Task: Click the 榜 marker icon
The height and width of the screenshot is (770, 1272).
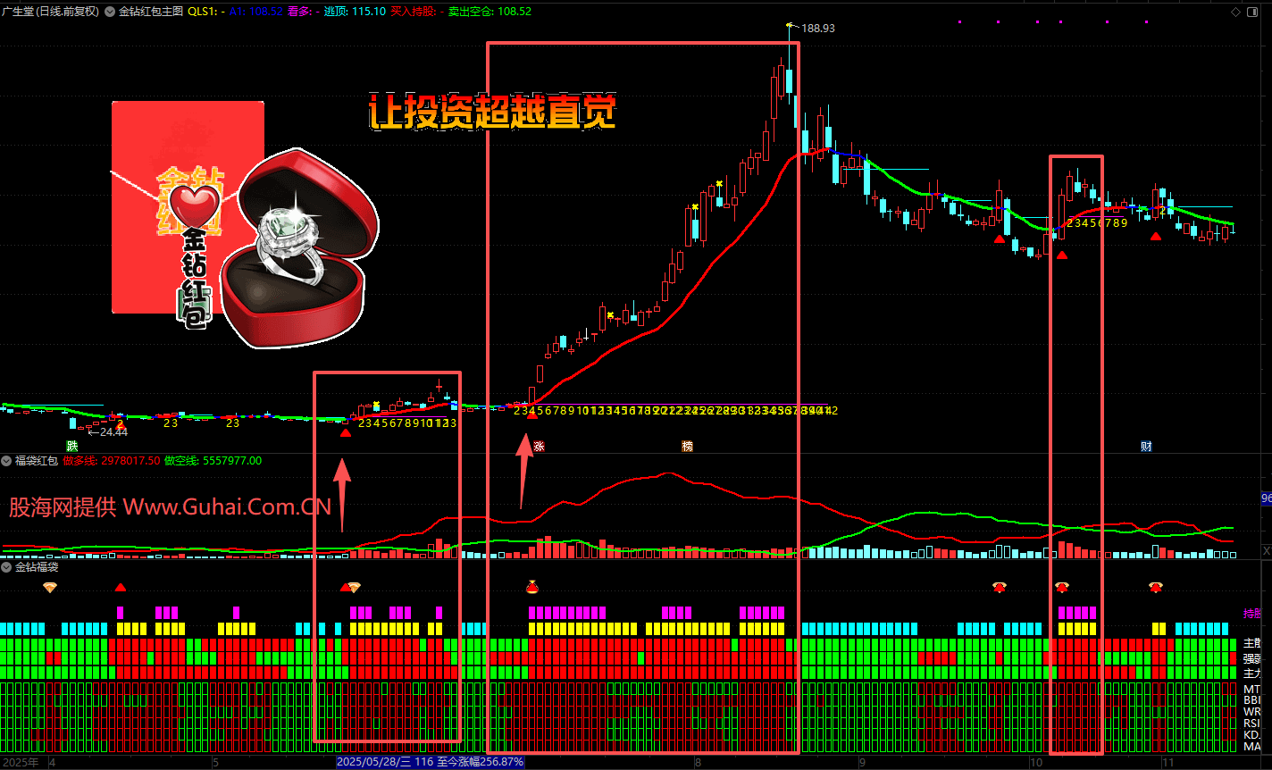Action: click(687, 446)
